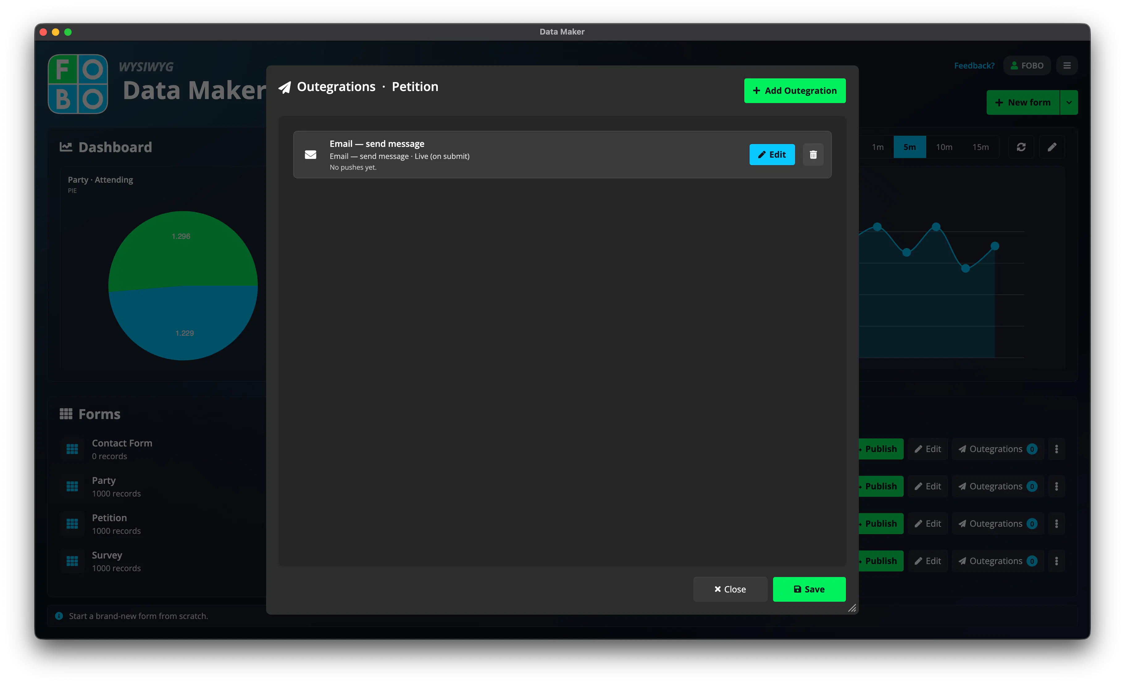Edit the Petition form
Image resolution: width=1125 pixels, height=685 pixels.
[927, 524]
